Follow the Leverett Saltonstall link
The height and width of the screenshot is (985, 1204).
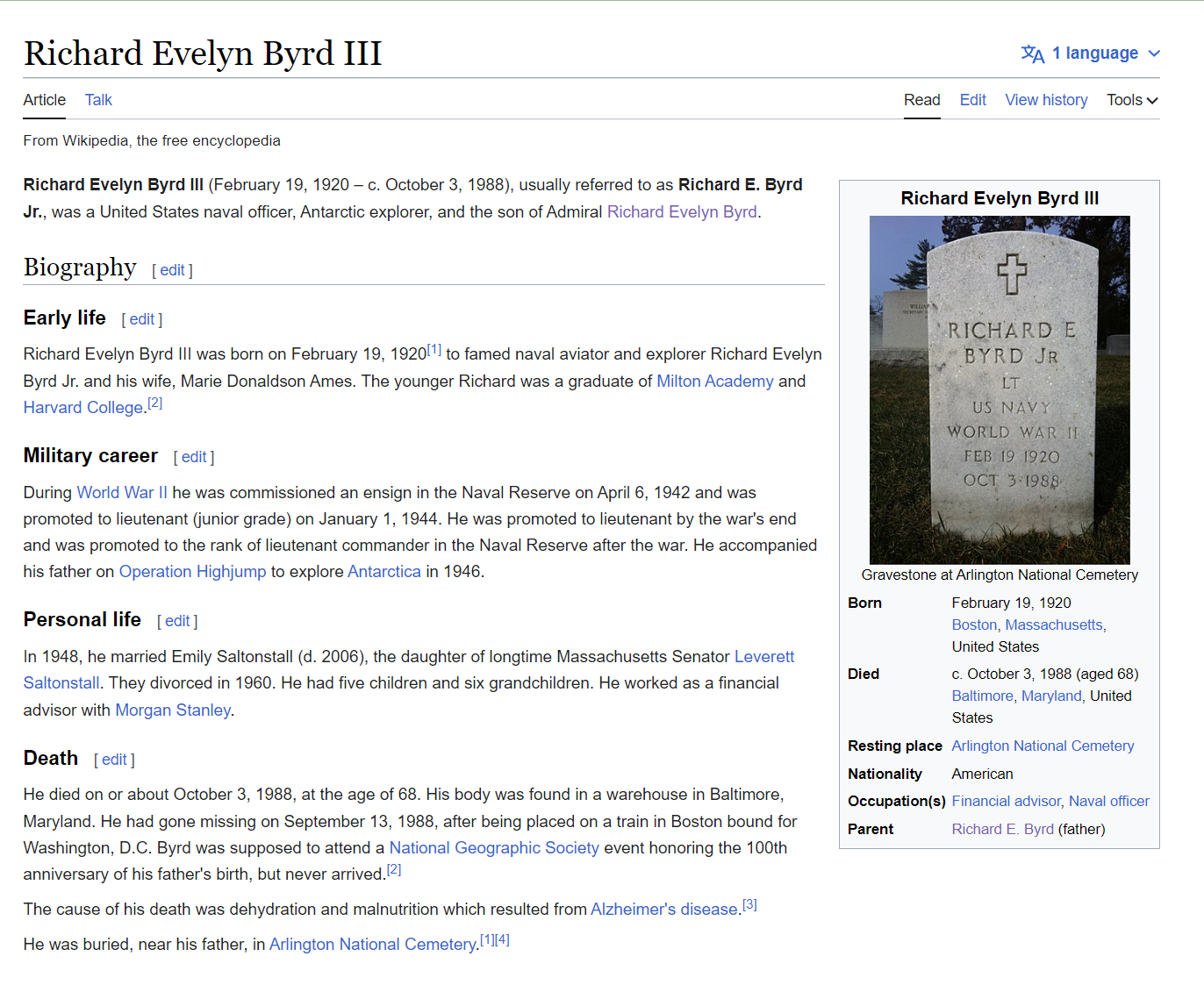click(x=764, y=656)
